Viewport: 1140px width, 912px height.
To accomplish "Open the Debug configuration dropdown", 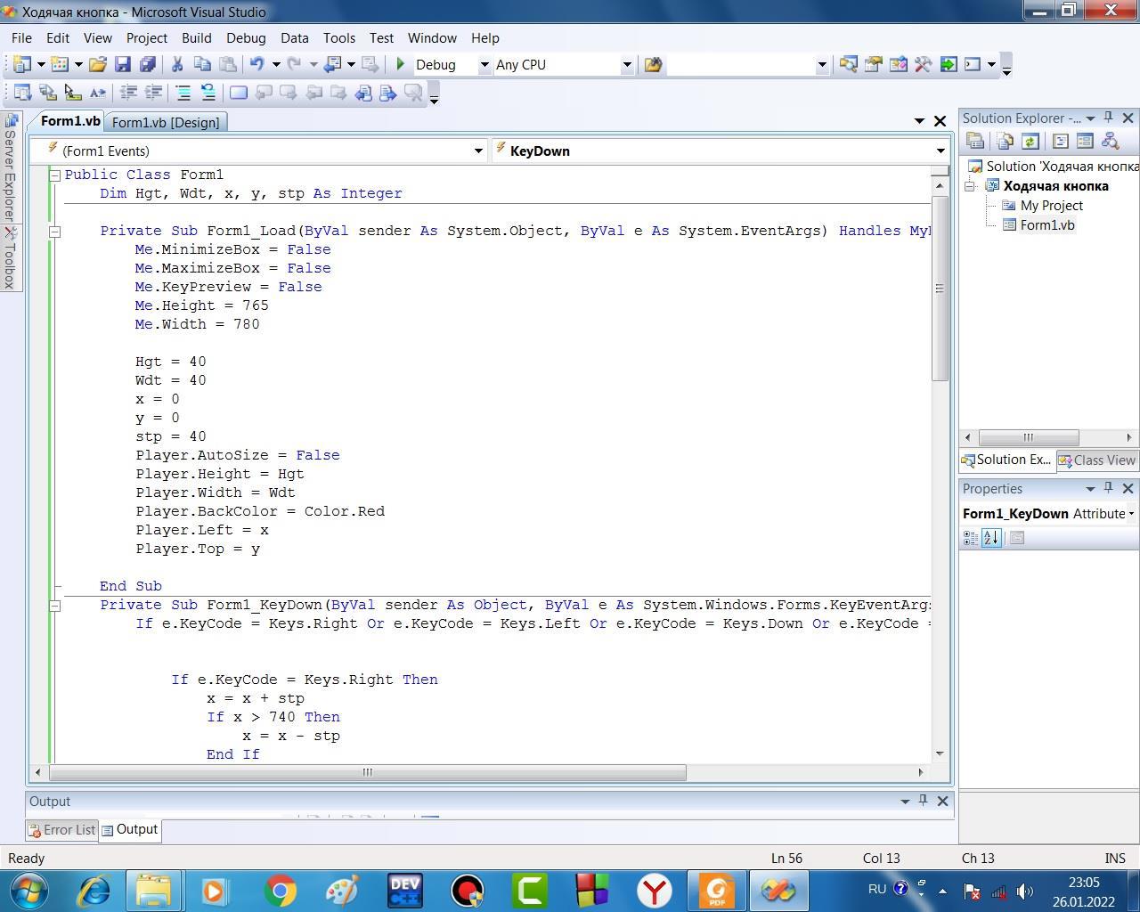I will click(x=484, y=64).
